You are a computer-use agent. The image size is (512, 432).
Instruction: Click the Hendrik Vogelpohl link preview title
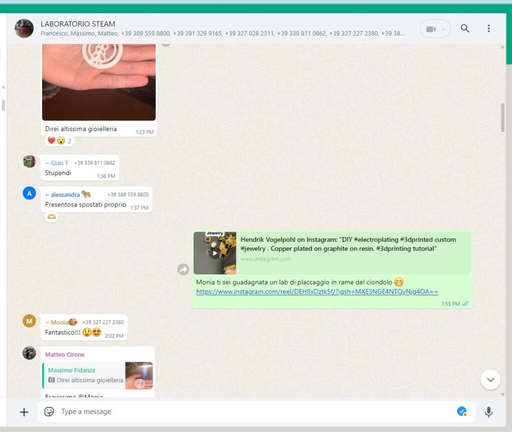[x=348, y=244]
